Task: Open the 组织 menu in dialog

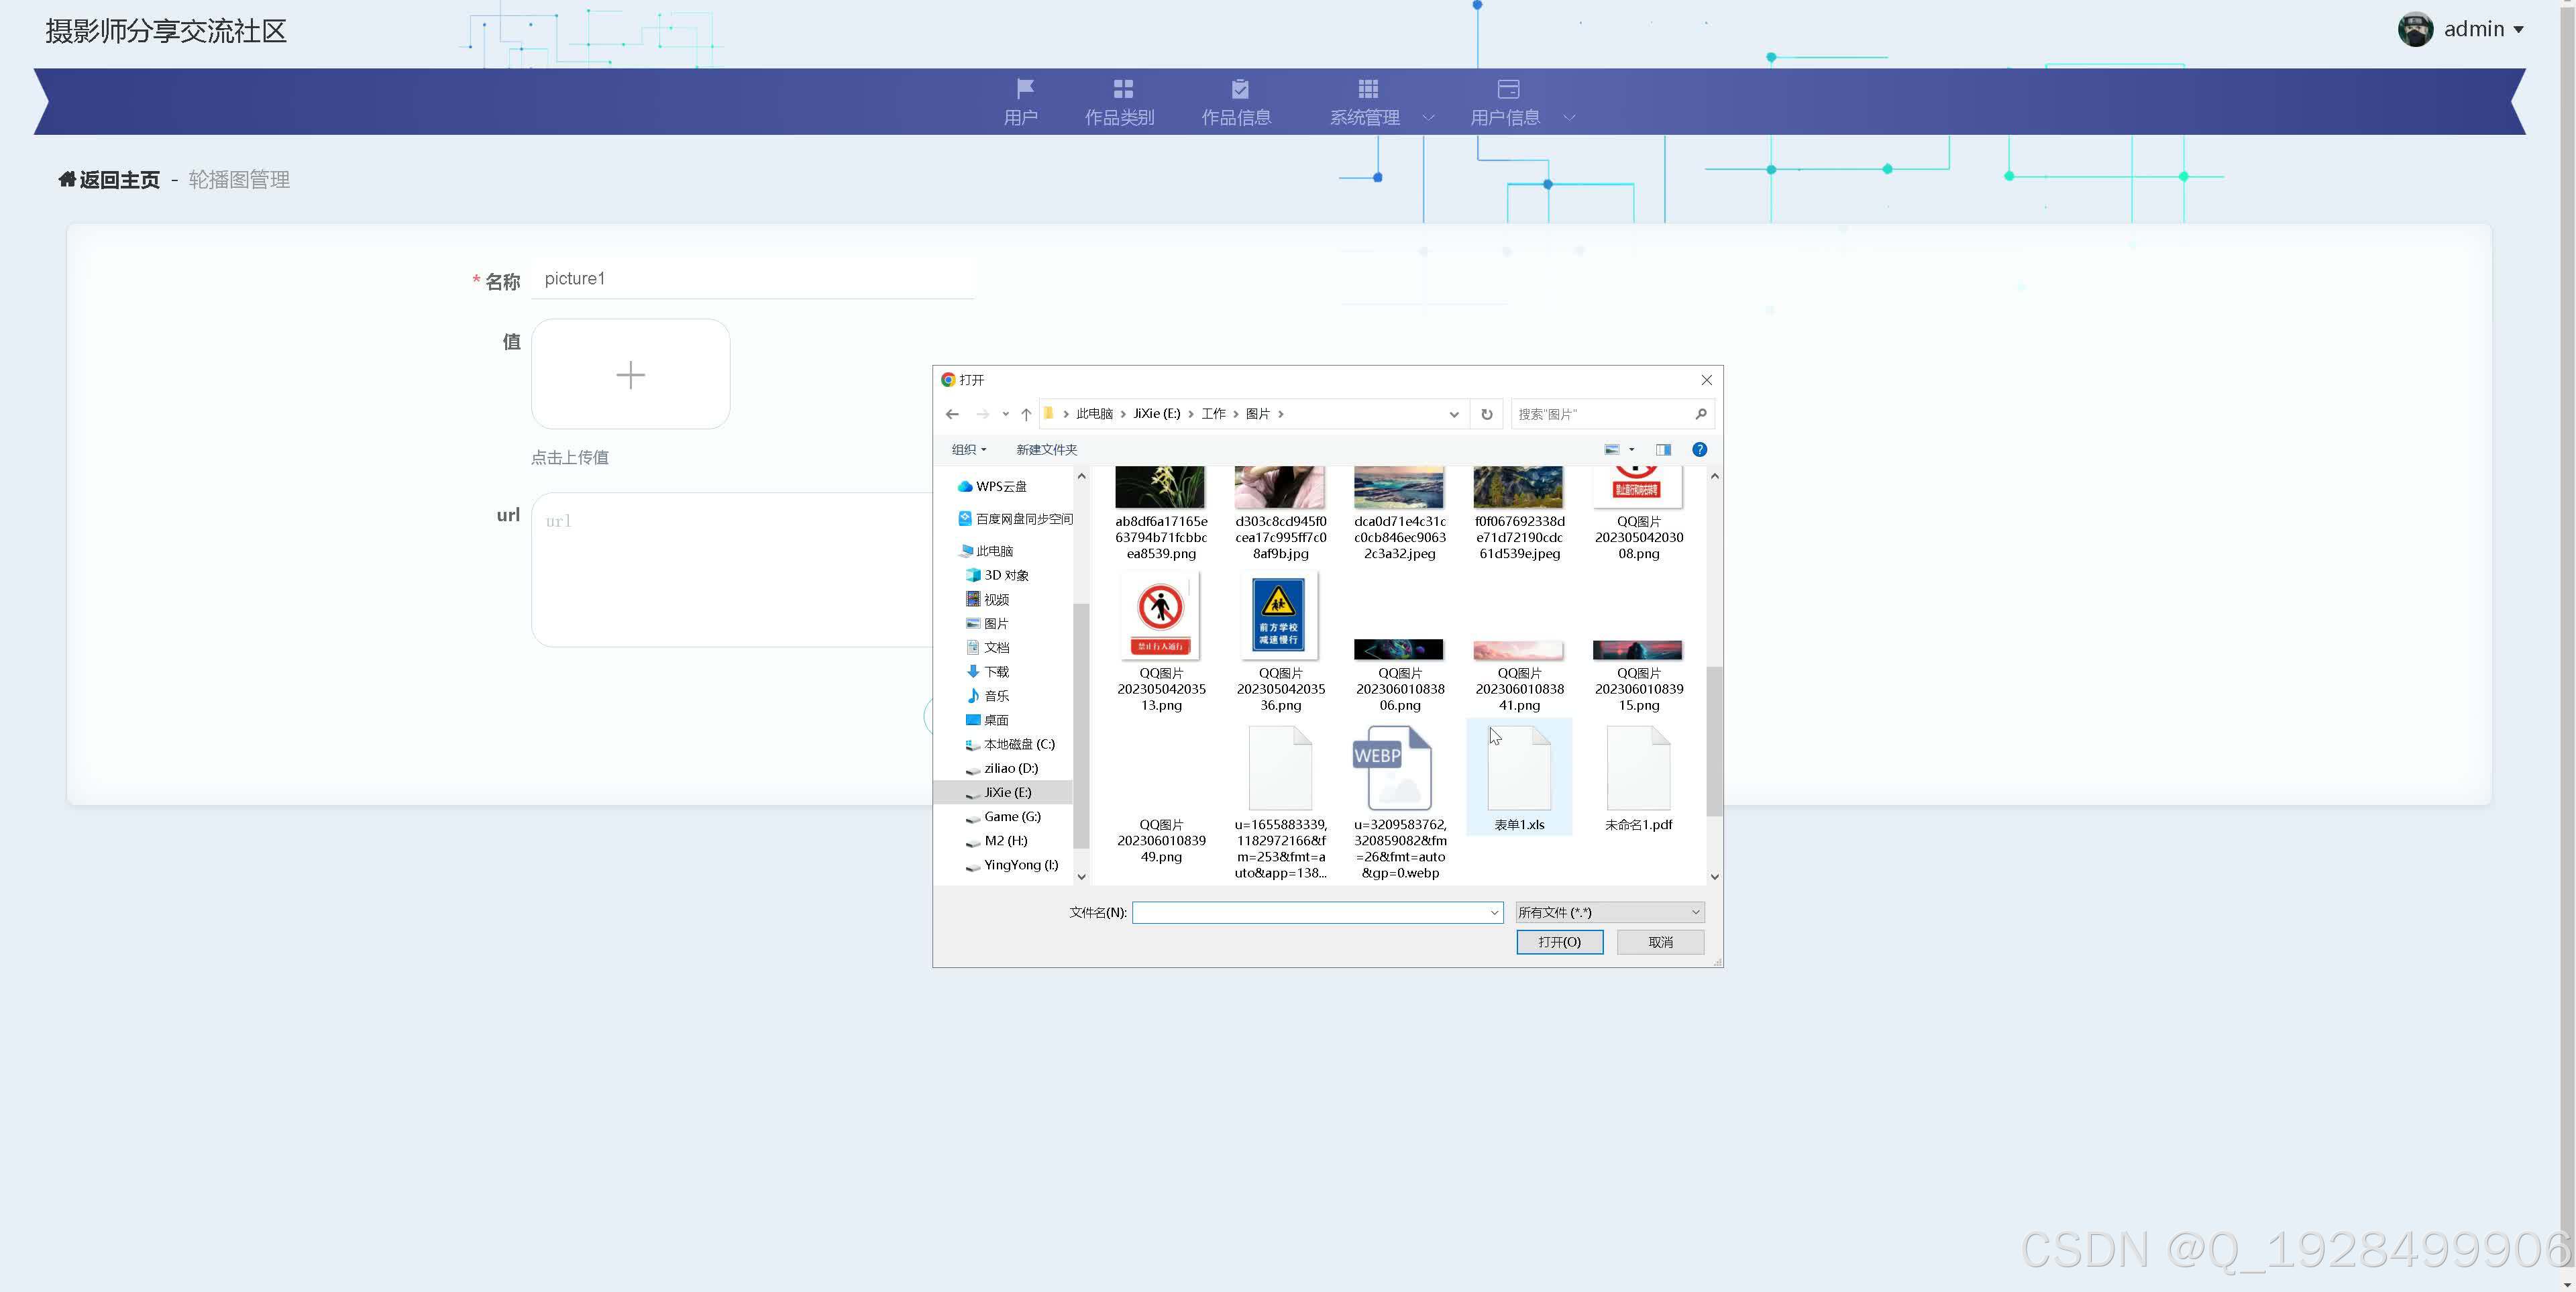Action: point(968,450)
